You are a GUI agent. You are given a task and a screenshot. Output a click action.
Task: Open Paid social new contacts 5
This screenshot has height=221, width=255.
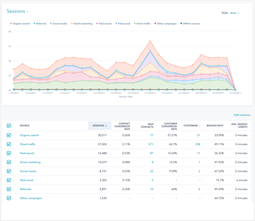152,180
